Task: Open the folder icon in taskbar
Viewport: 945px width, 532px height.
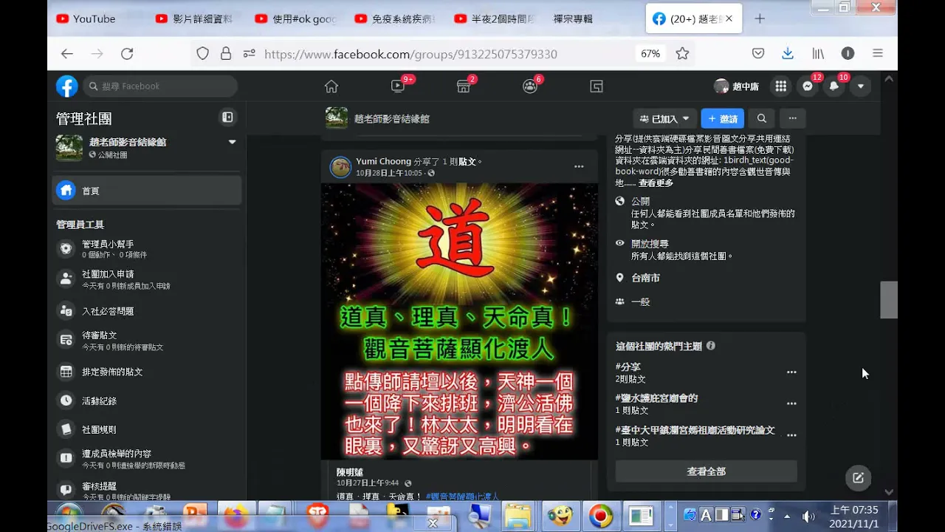Action: tap(519, 516)
